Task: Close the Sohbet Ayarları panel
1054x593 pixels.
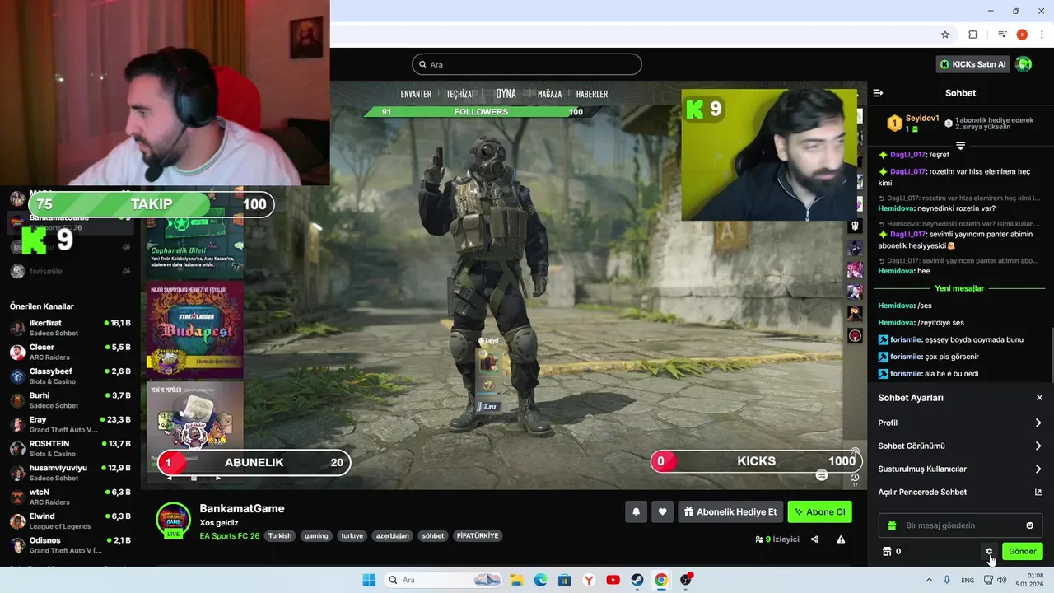Action: [1039, 398]
